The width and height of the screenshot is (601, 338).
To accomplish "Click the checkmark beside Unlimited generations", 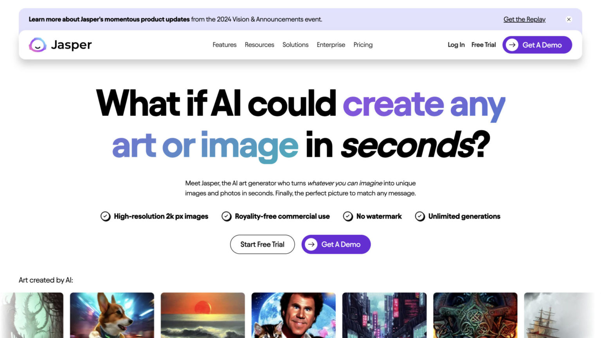I will point(420,216).
